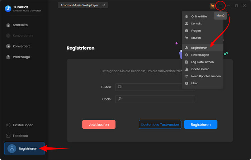Select Online-Hilfe in the menu
Viewport: 251px width, 160px height.
tap(199, 17)
